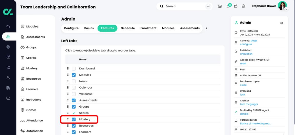Uncheck the Resources tab checkbox
The image size is (295, 135).
click(74, 126)
